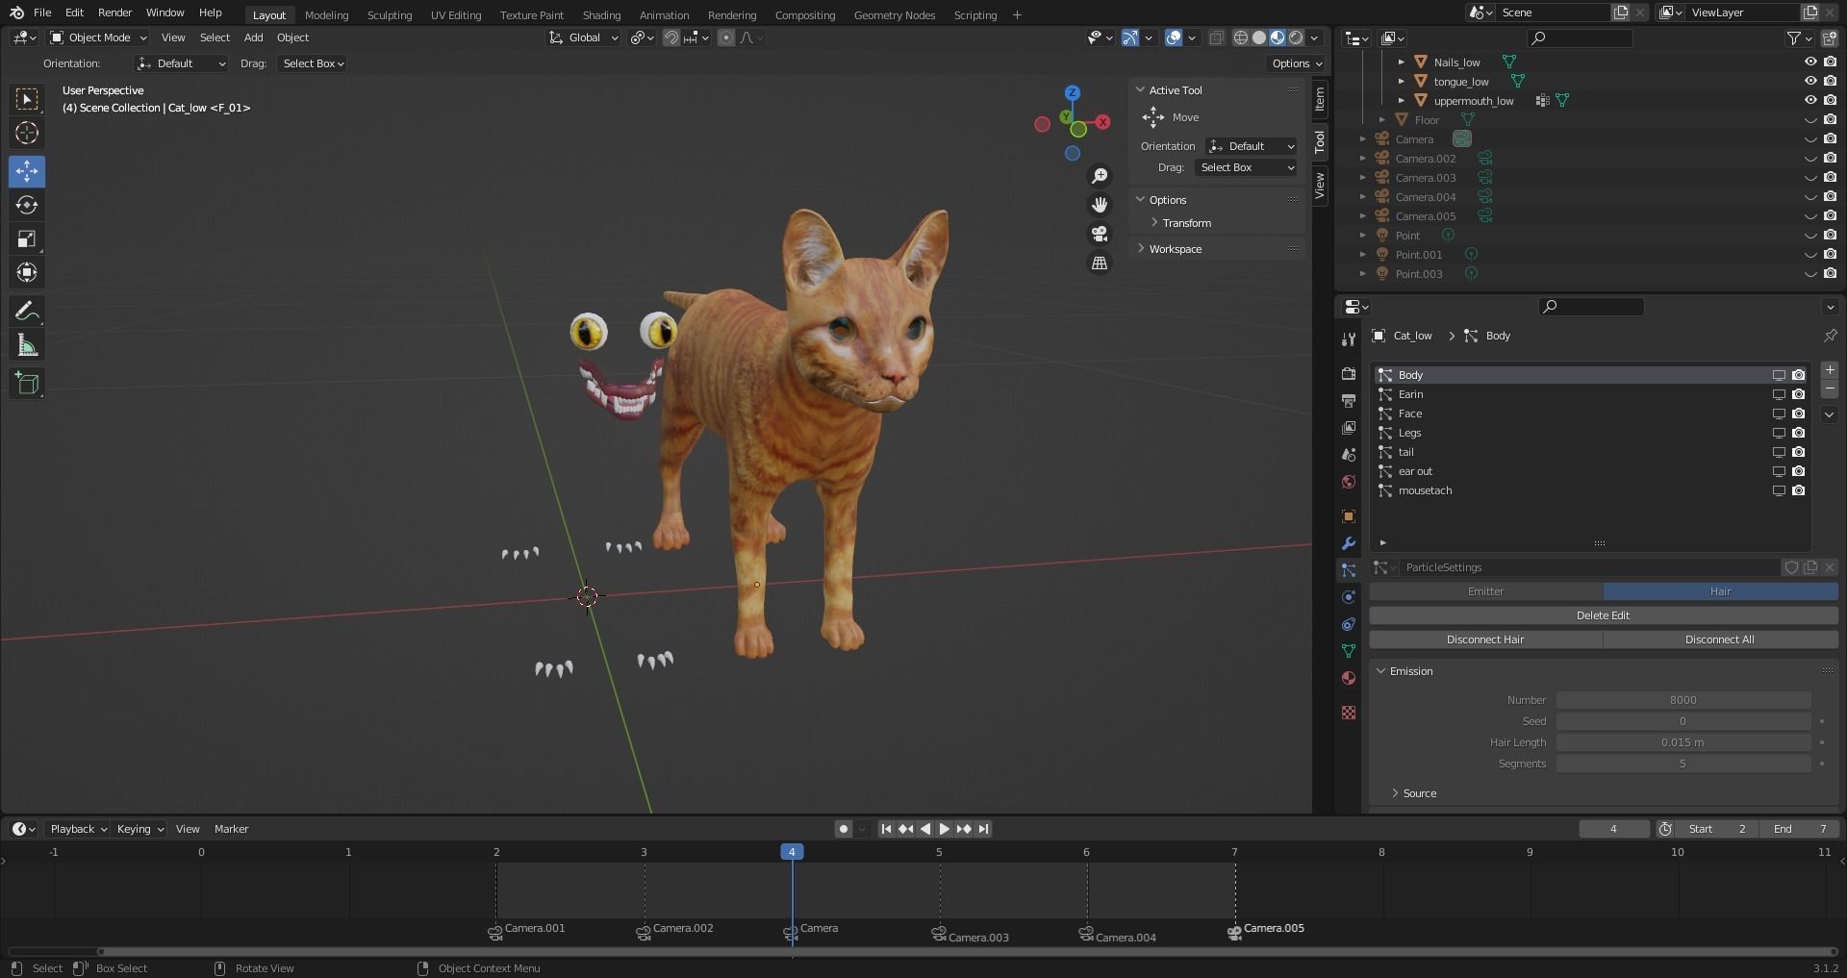Open the Output properties tab icon
The height and width of the screenshot is (978, 1847).
[1349, 400]
